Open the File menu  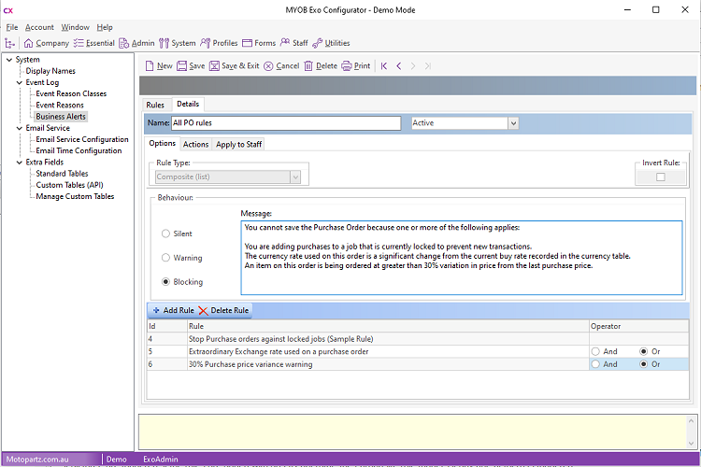point(11,27)
